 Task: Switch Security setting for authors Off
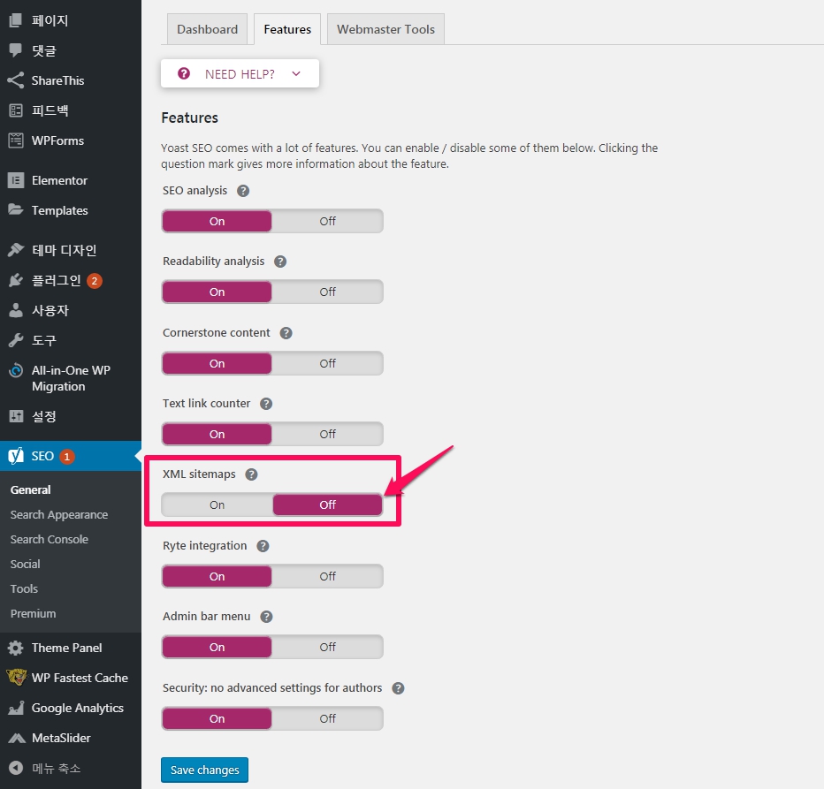coord(327,718)
